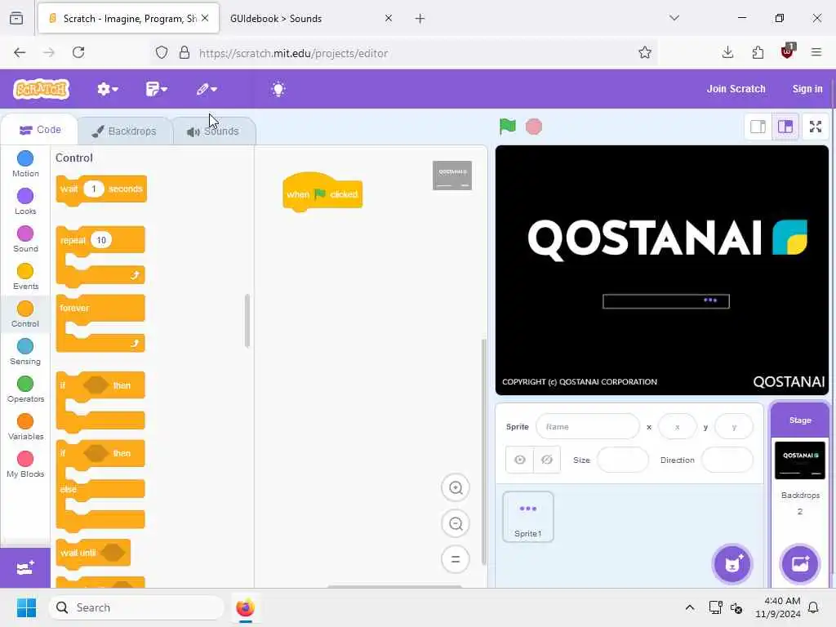Hide the sprite with crossed eye
The height and width of the screenshot is (627, 836).
tap(547, 460)
